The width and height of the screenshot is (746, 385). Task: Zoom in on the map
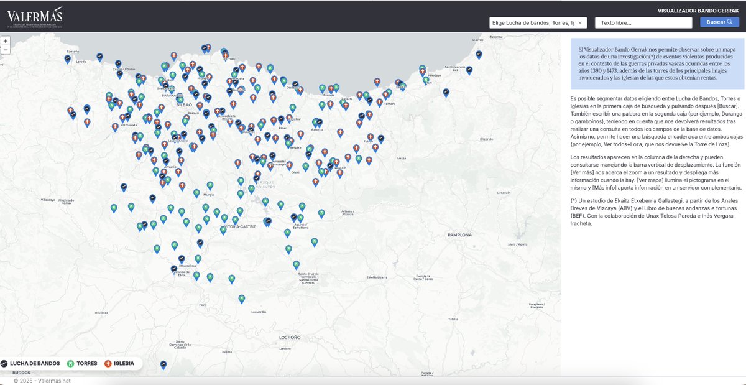click(x=6, y=40)
